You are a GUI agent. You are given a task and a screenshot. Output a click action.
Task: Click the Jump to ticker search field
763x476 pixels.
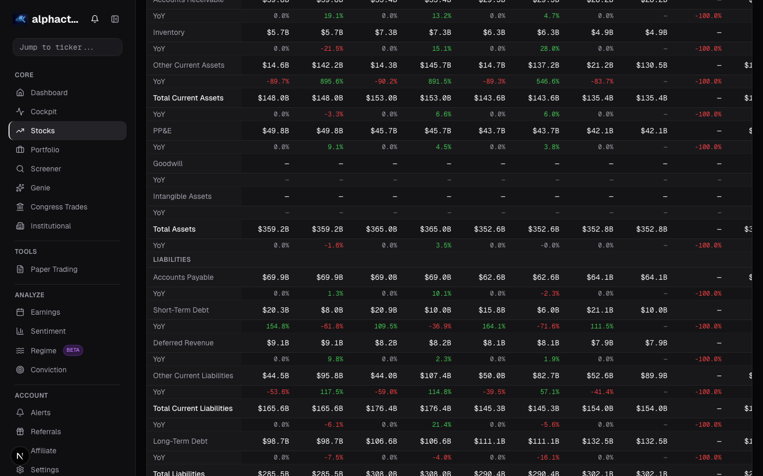(x=67, y=47)
